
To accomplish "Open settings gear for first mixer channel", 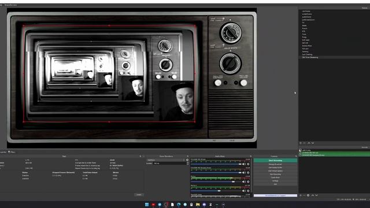I will coord(248,164).
